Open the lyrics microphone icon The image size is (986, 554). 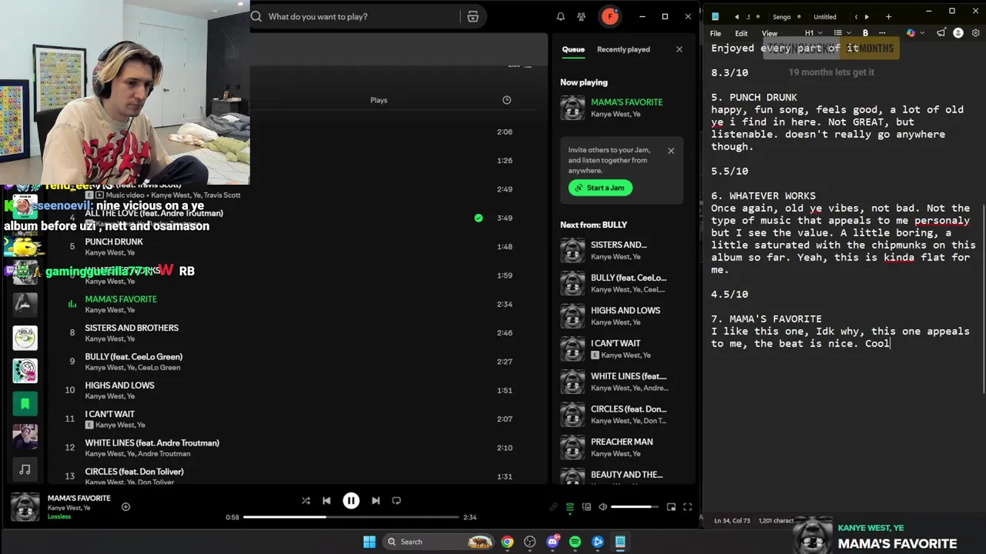pos(553,506)
